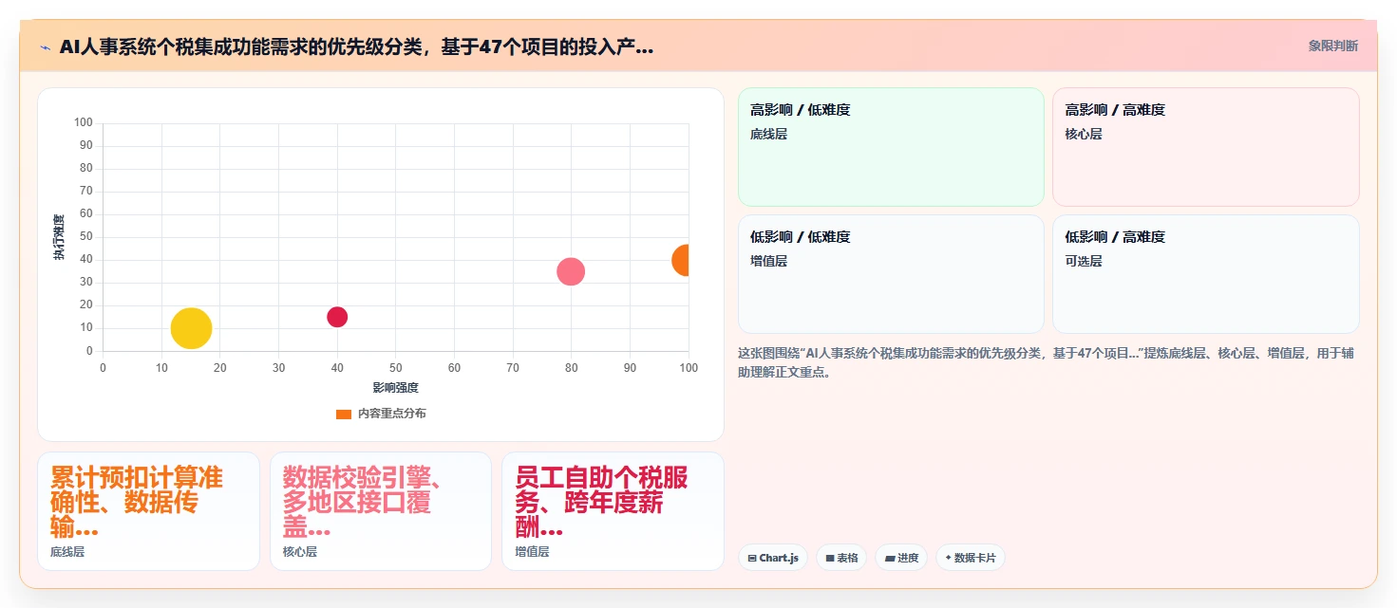This screenshot has height=608, width=1397.
Task: Click the 进度 tag
Action: tap(901, 558)
